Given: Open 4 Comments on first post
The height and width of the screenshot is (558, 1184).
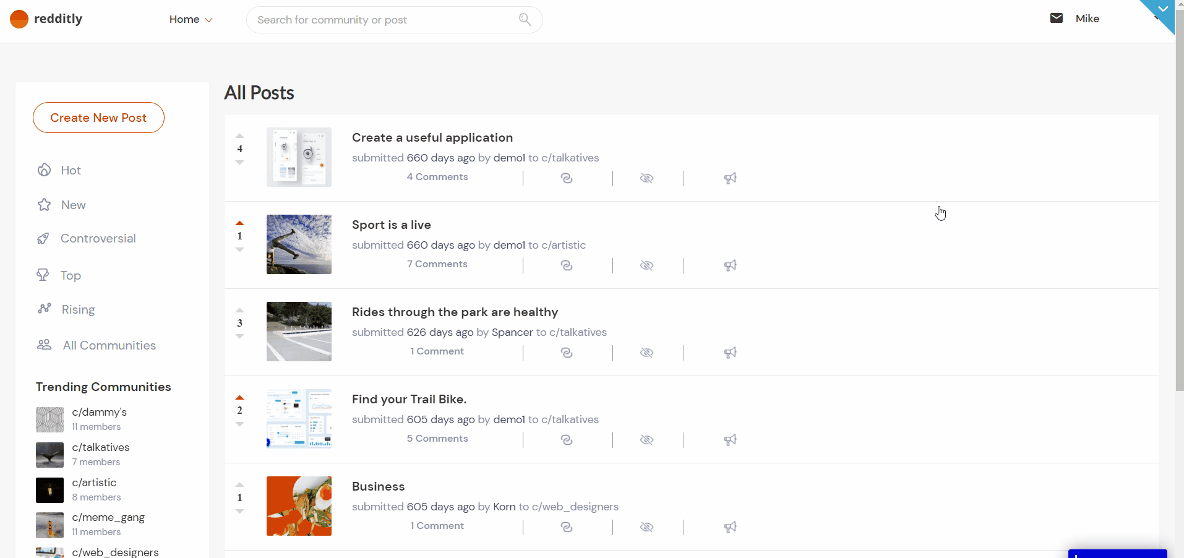Looking at the screenshot, I should 437,177.
